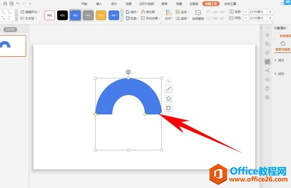Image resolution: width=291 pixels, height=188 pixels.
Task: Click the floating outline square icon beside shape
Action: [168, 108]
